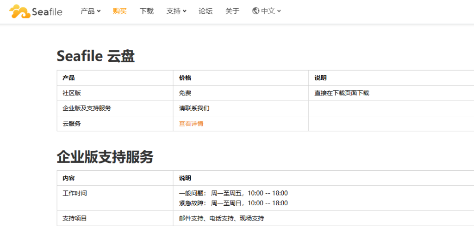The width and height of the screenshot is (474, 226).
Task: Expand the 支持 dropdown menu
Action: pyautogui.click(x=176, y=11)
